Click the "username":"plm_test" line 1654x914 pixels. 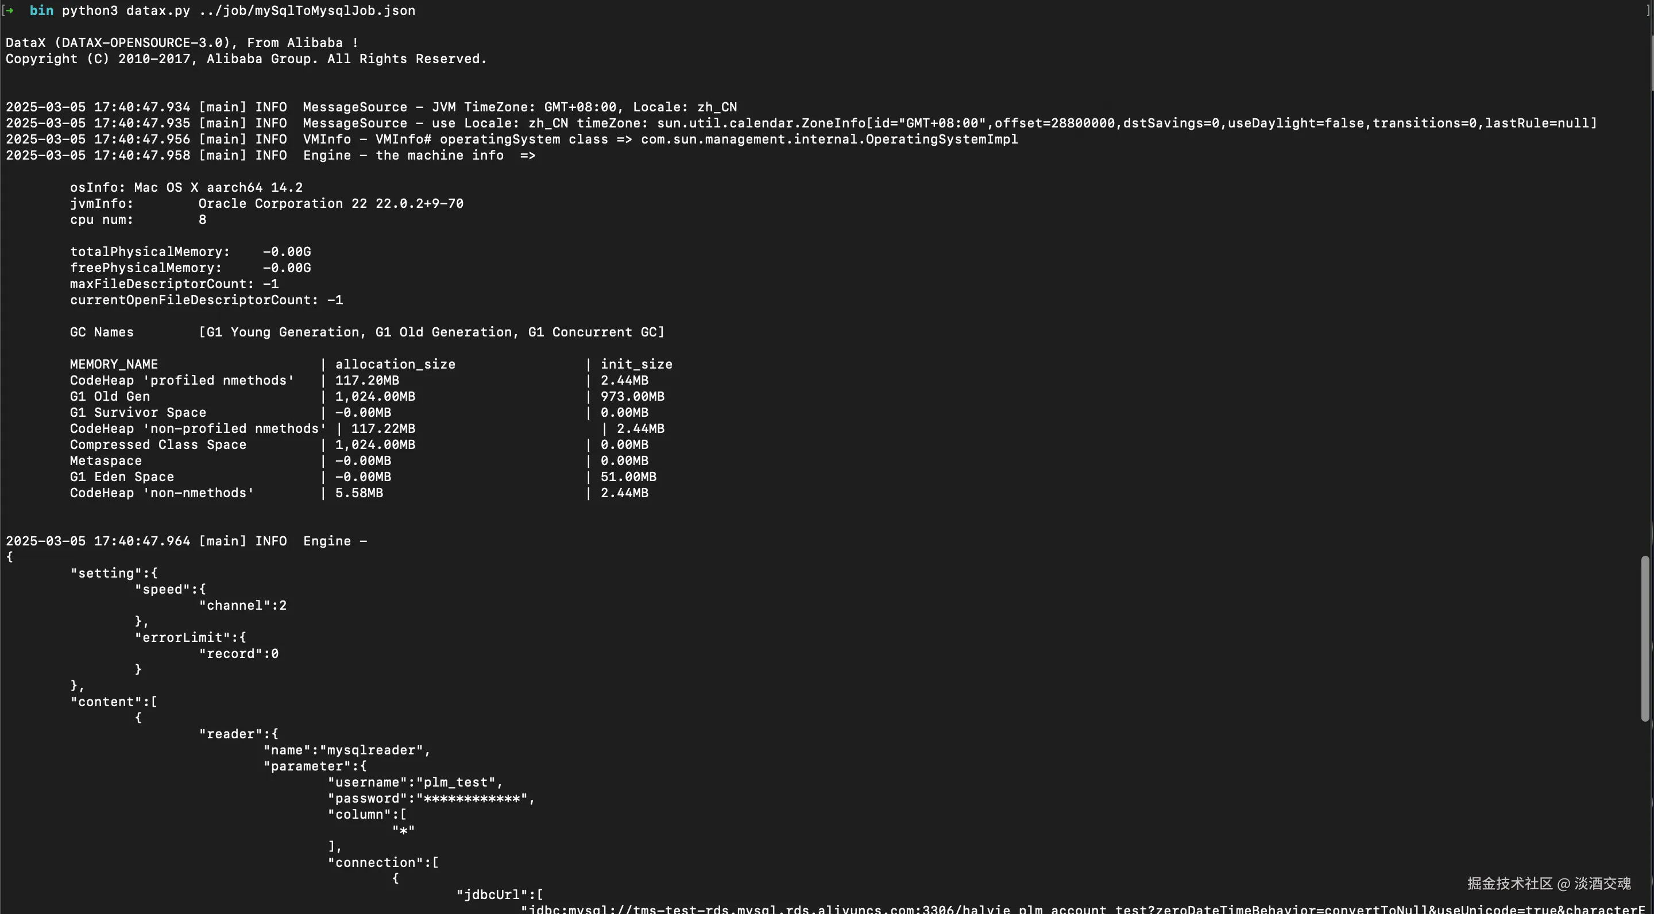[415, 782]
